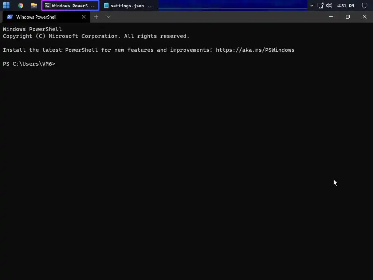Open a new terminal tab
The height and width of the screenshot is (280, 373).
[96, 17]
